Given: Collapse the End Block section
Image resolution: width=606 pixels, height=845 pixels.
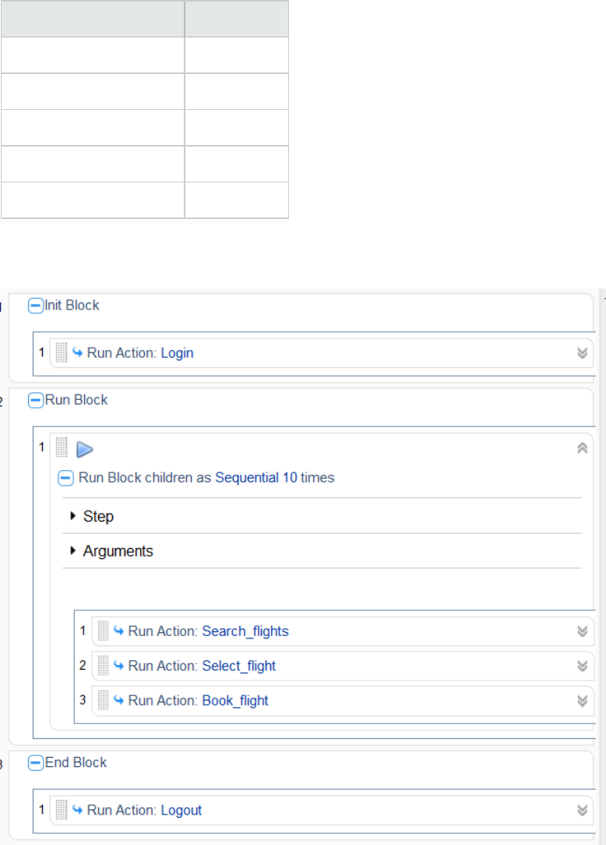Looking at the screenshot, I should click(x=35, y=762).
